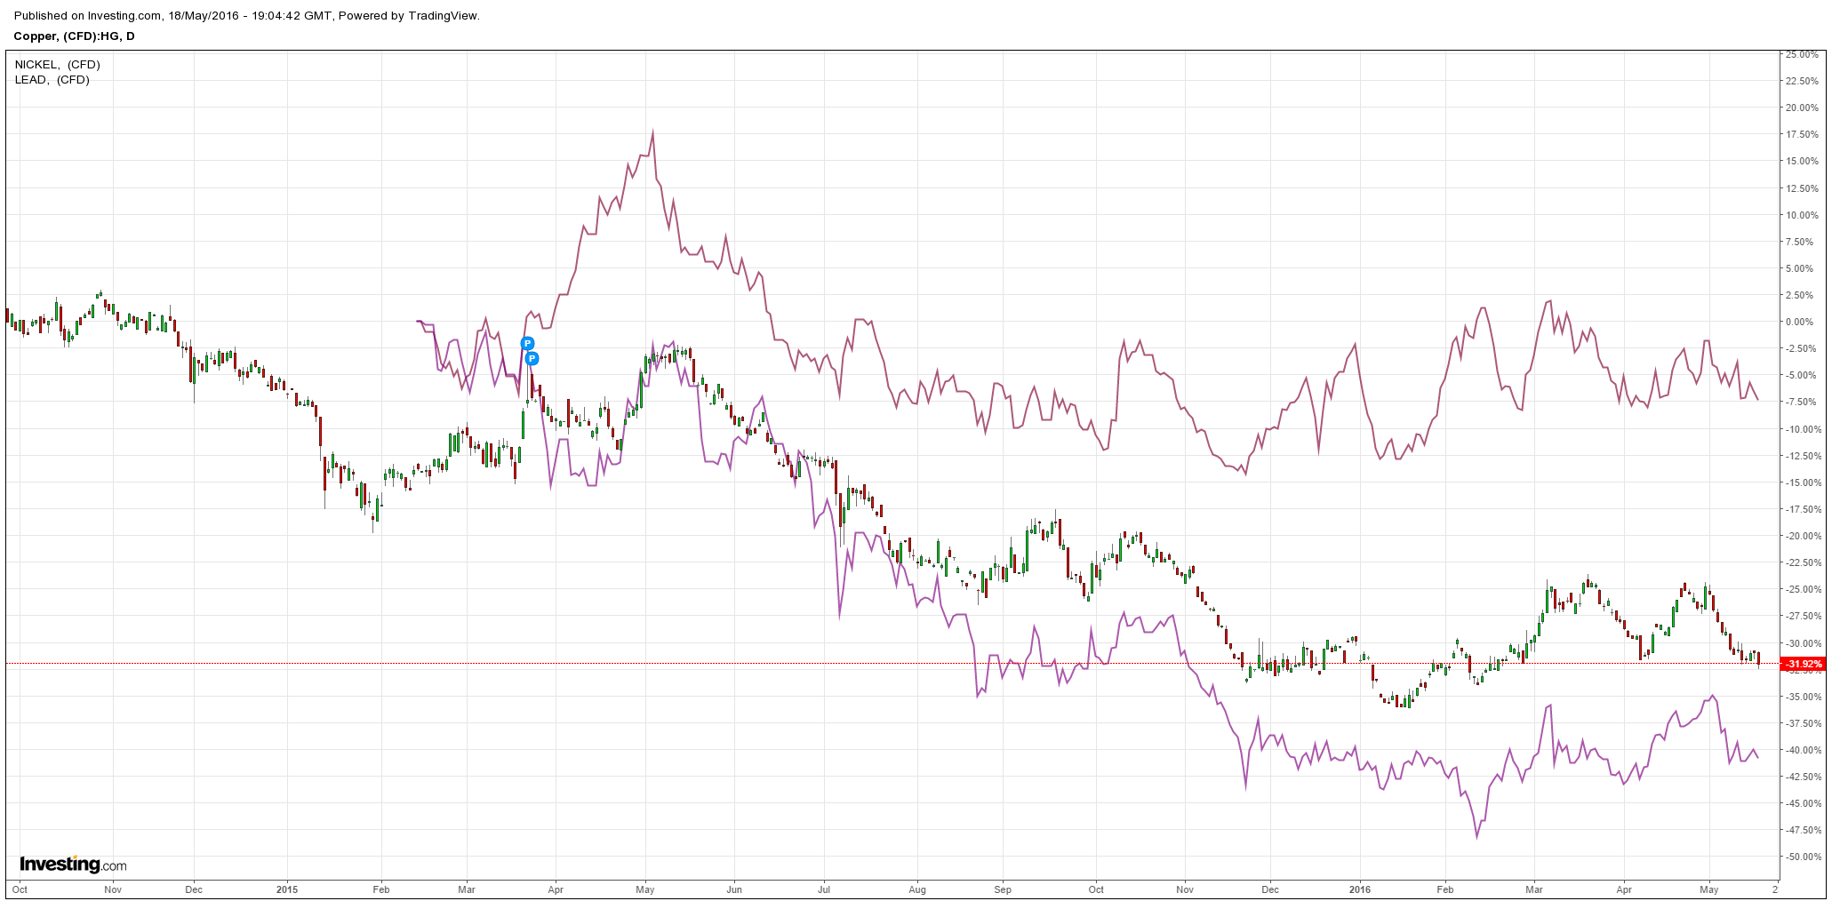Image resolution: width=1832 pixels, height=901 pixels.
Task: Select the -40.00% axis label
Action: pyautogui.click(x=1802, y=751)
